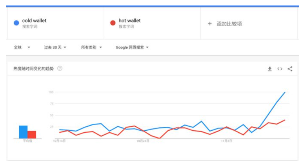Click the embed code icon
The width and height of the screenshot is (302, 164).
click(x=280, y=69)
